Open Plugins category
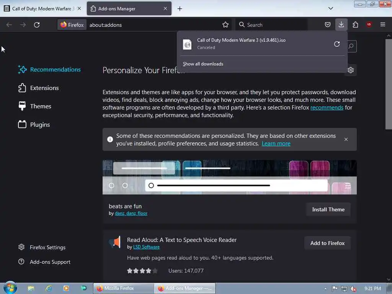 pos(34,124)
